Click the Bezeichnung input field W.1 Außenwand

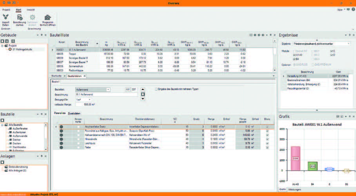tap(107, 94)
